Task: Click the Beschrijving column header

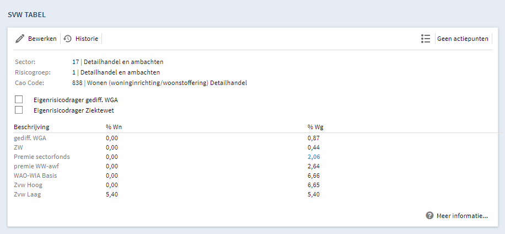Action: (x=31, y=127)
